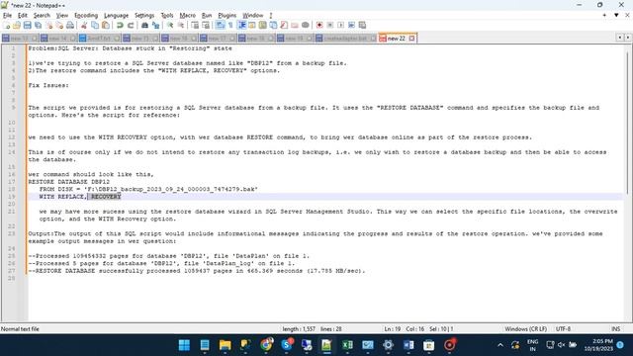
Task: Undo last edit with green Undo arrow
Action: [120, 25]
